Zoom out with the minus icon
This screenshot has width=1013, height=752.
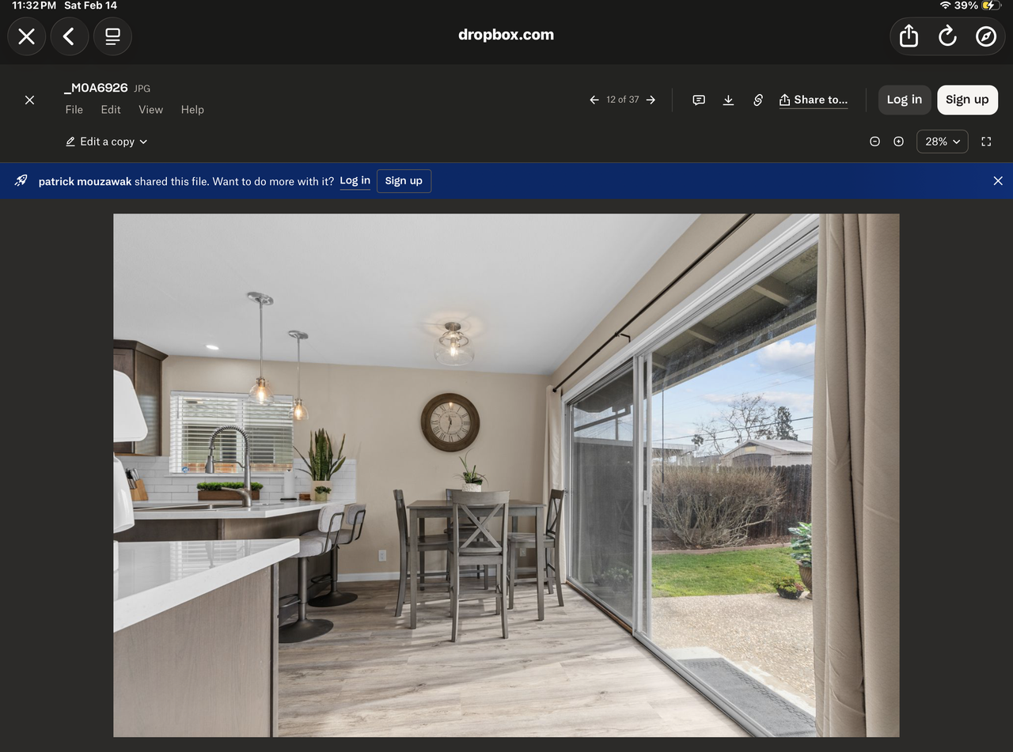click(875, 142)
